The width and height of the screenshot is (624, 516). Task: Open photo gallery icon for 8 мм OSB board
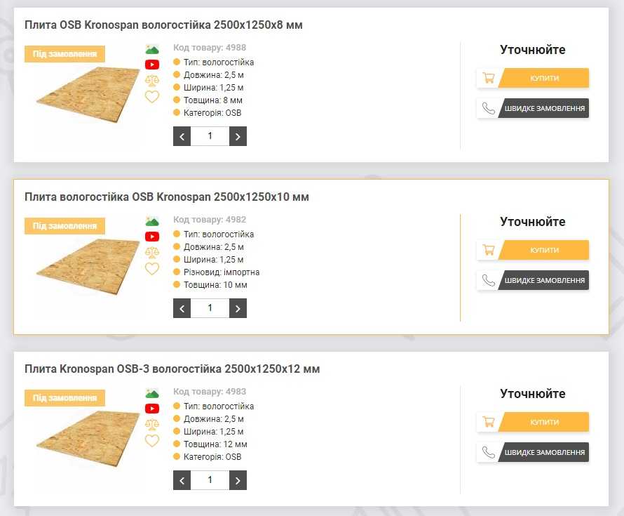152,49
